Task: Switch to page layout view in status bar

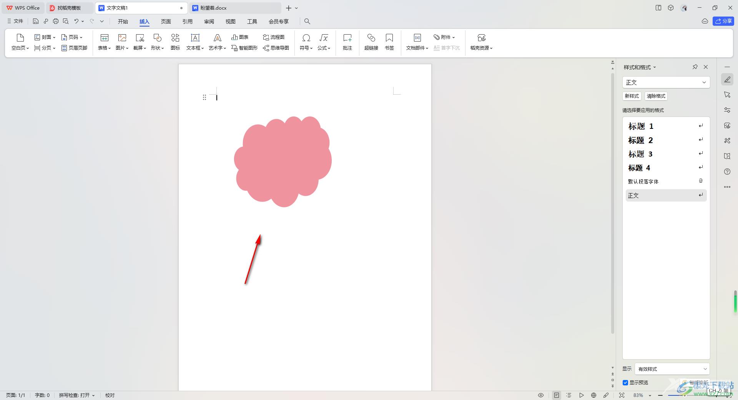Action: 557,395
